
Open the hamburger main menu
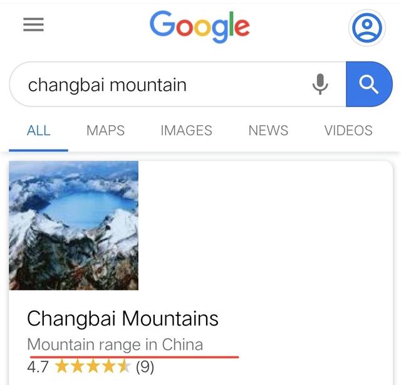pyautogui.click(x=33, y=24)
